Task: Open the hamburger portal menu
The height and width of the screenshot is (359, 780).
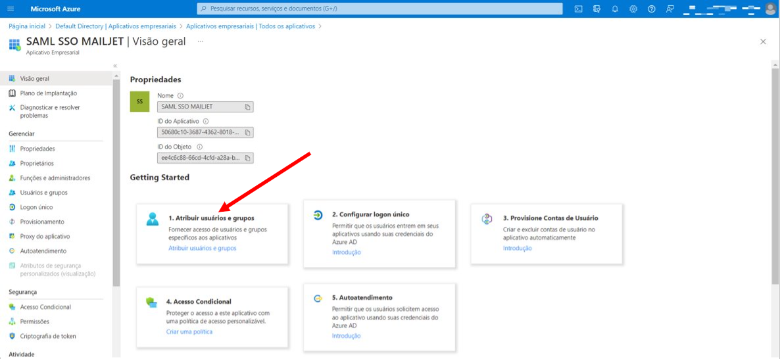Action: 11,9
